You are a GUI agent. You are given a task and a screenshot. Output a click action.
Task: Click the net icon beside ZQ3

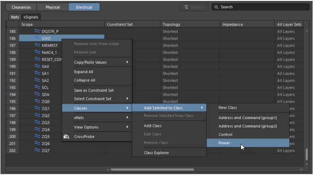37,122
